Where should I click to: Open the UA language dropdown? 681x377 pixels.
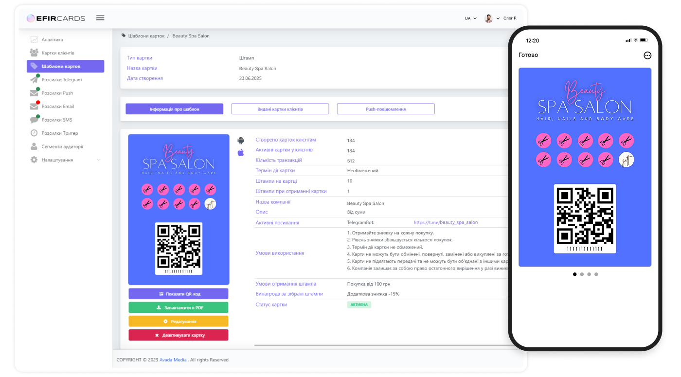point(470,18)
